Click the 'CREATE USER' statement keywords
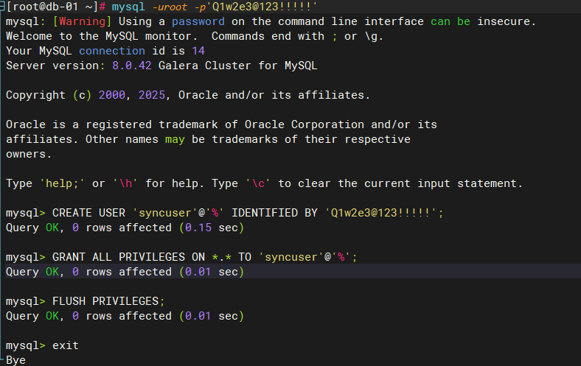Screen dimensions: 581x366 [x=88, y=213]
